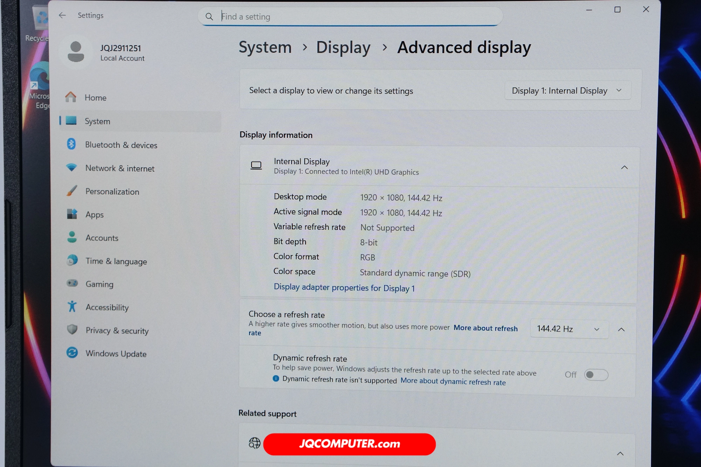Select System in the sidebar
Viewport: 701px width, 467px height.
97,121
